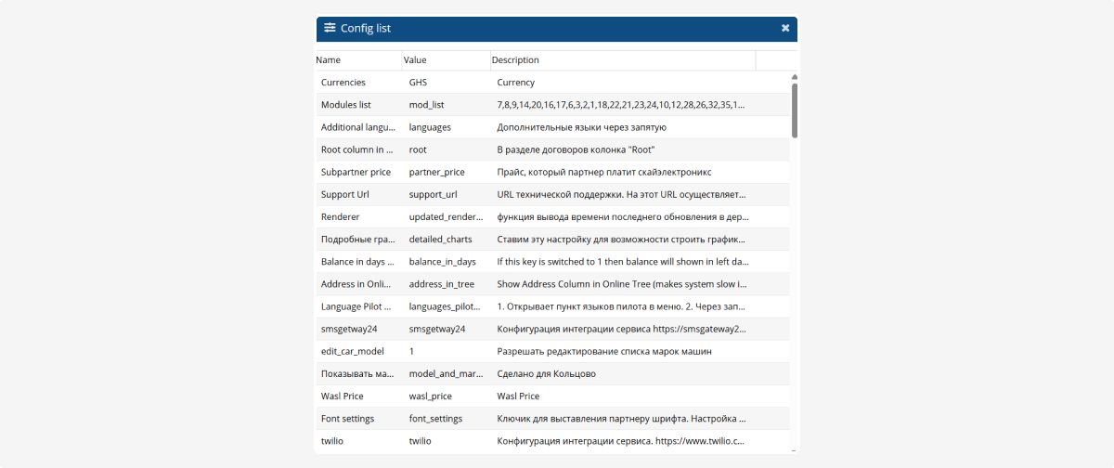Click the scrollbar down arrow
This screenshot has width=1114, height=468.
794,449
